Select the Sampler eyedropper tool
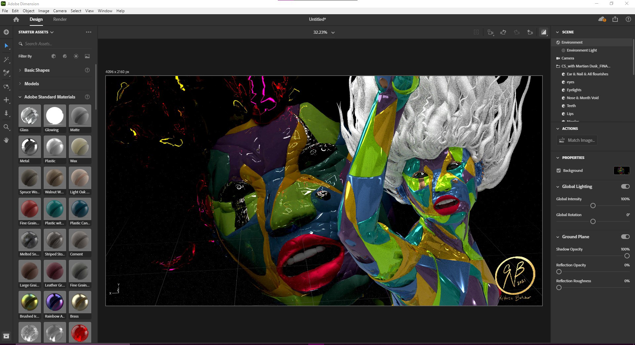Image resolution: width=635 pixels, height=345 pixels. click(x=6, y=73)
